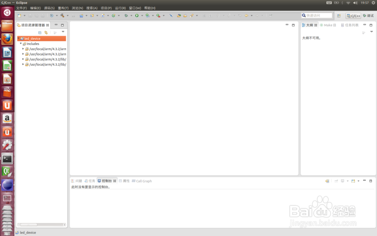Click the Open Console icon
This screenshot has width=377, height=236.
[x=353, y=181]
